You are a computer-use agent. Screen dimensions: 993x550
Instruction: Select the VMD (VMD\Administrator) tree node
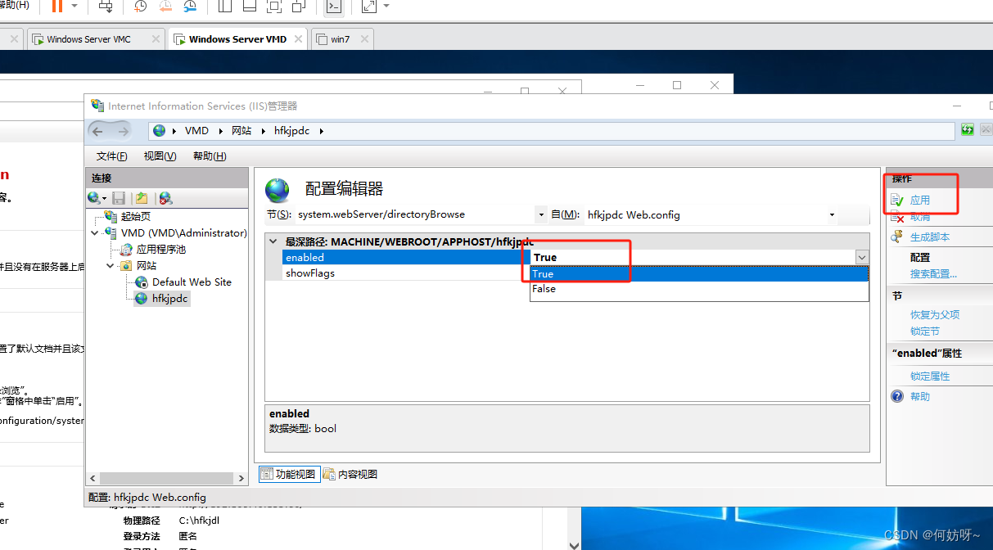(x=183, y=233)
